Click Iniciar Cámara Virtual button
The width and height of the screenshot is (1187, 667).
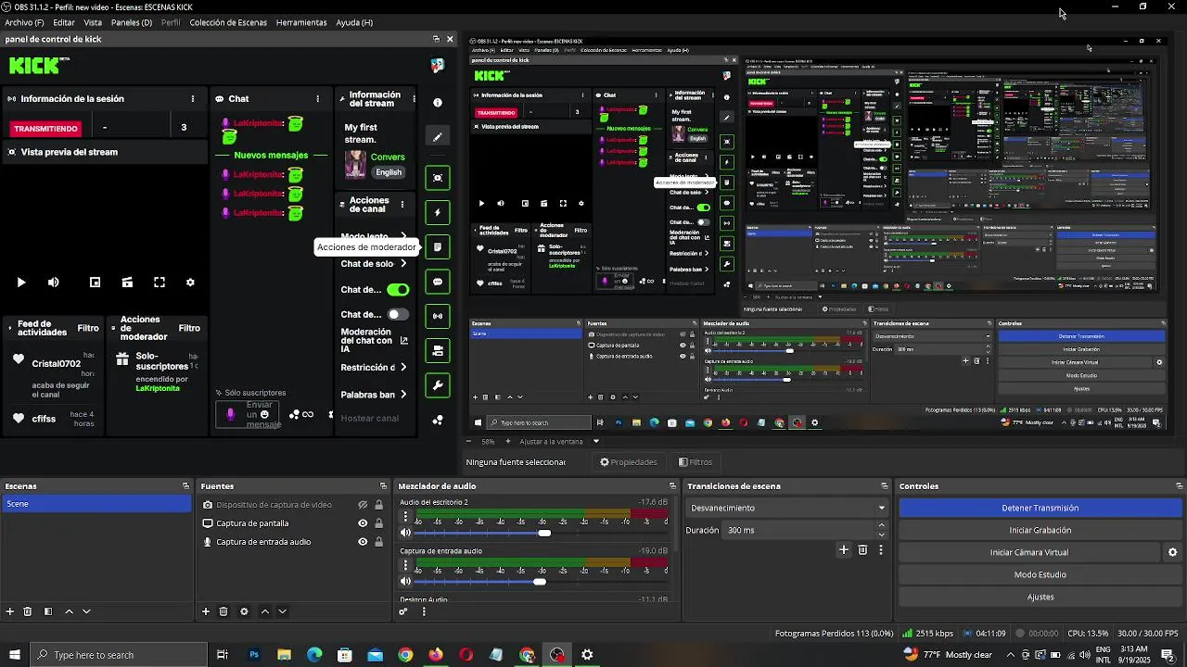click(1029, 552)
